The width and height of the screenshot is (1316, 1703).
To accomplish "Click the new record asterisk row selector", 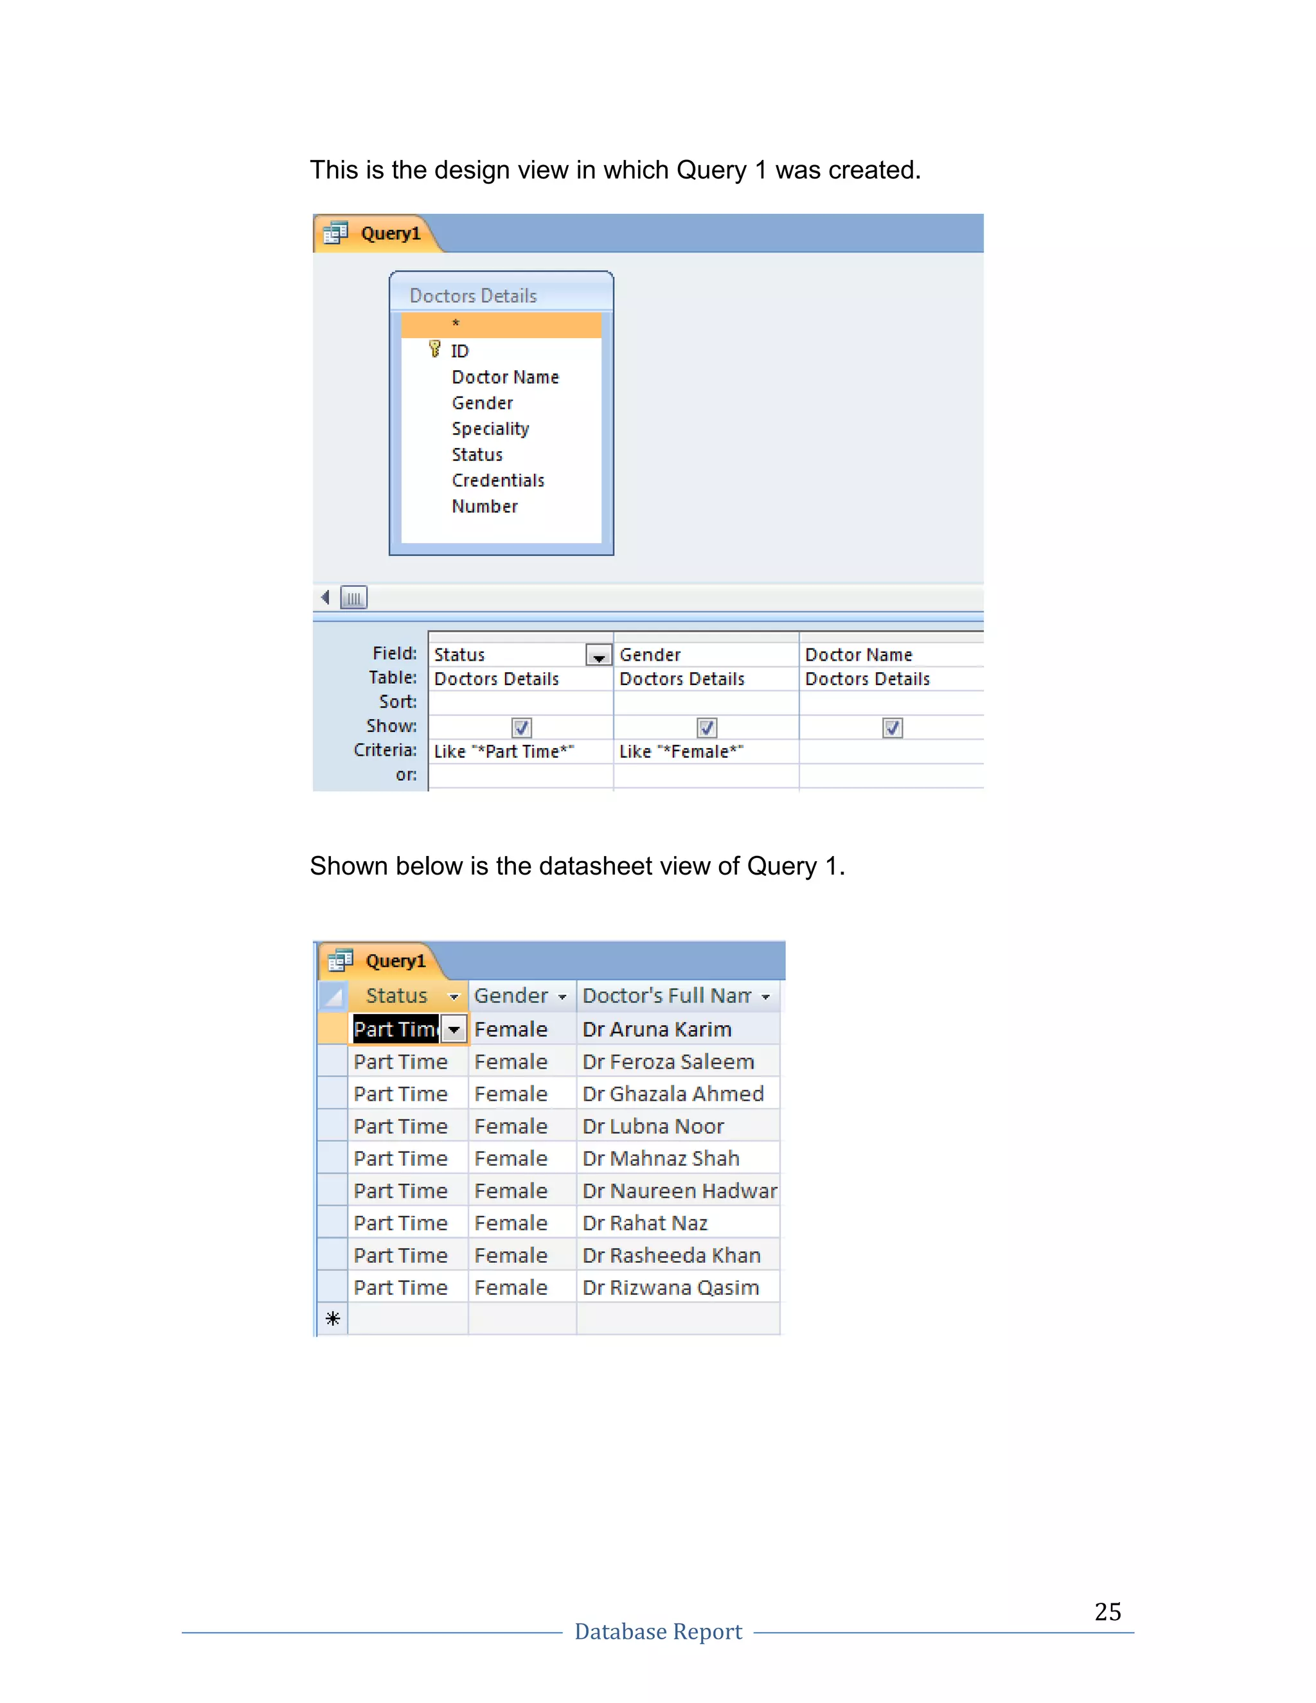I will click(333, 1319).
